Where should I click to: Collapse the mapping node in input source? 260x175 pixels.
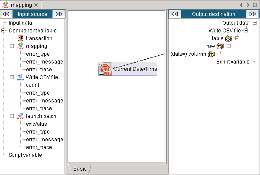pyautogui.click(x=12, y=46)
